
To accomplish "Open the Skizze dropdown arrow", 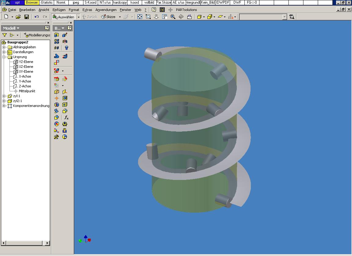I will click(x=120, y=17).
